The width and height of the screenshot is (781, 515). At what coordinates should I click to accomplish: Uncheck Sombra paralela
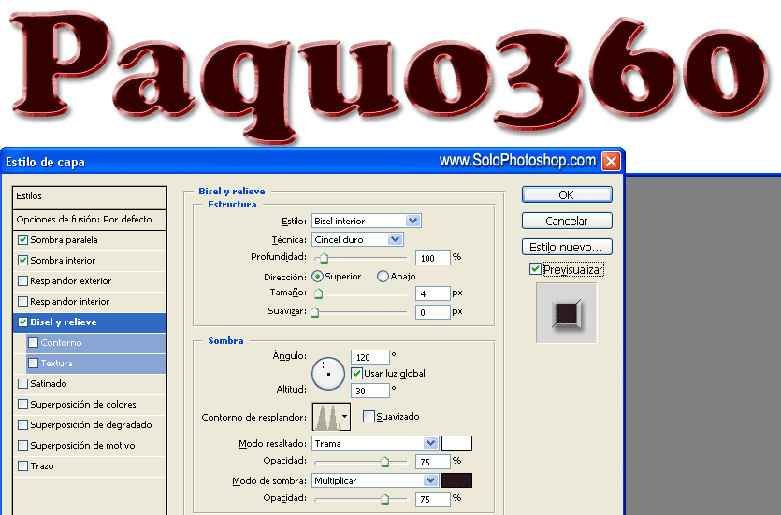[x=22, y=240]
